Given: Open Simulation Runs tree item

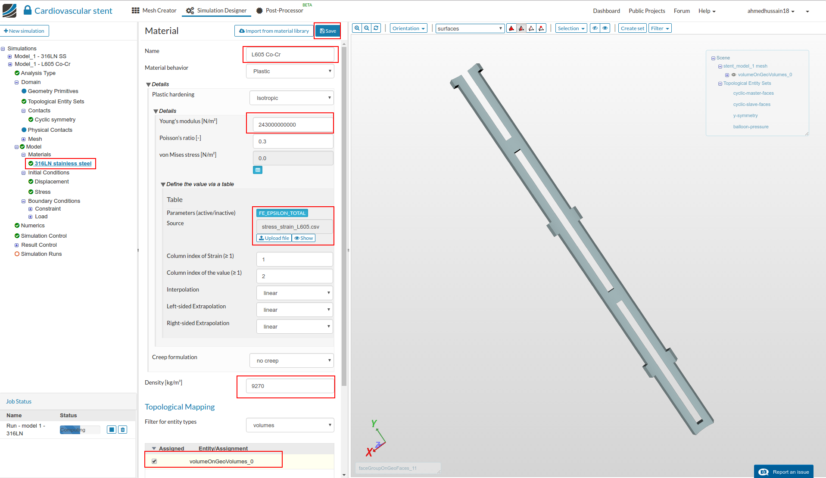Looking at the screenshot, I should [x=41, y=254].
